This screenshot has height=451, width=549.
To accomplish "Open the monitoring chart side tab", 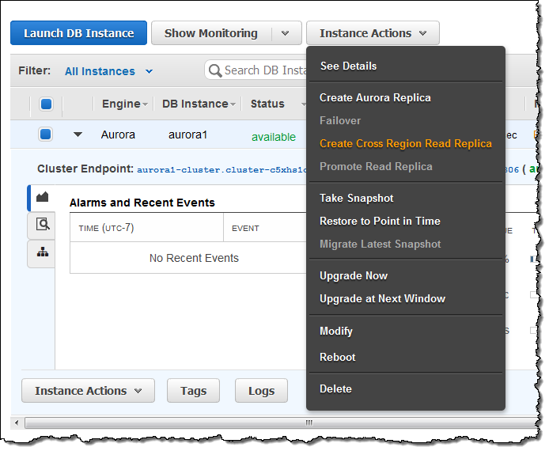I will point(42,197).
